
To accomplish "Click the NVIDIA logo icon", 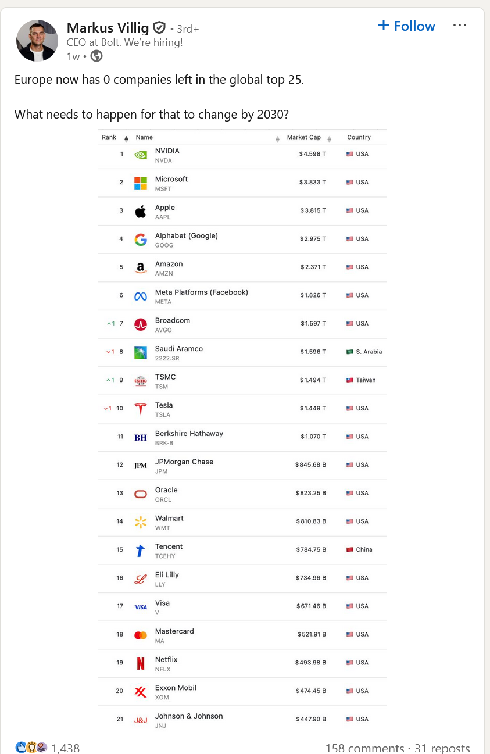I will 141,155.
